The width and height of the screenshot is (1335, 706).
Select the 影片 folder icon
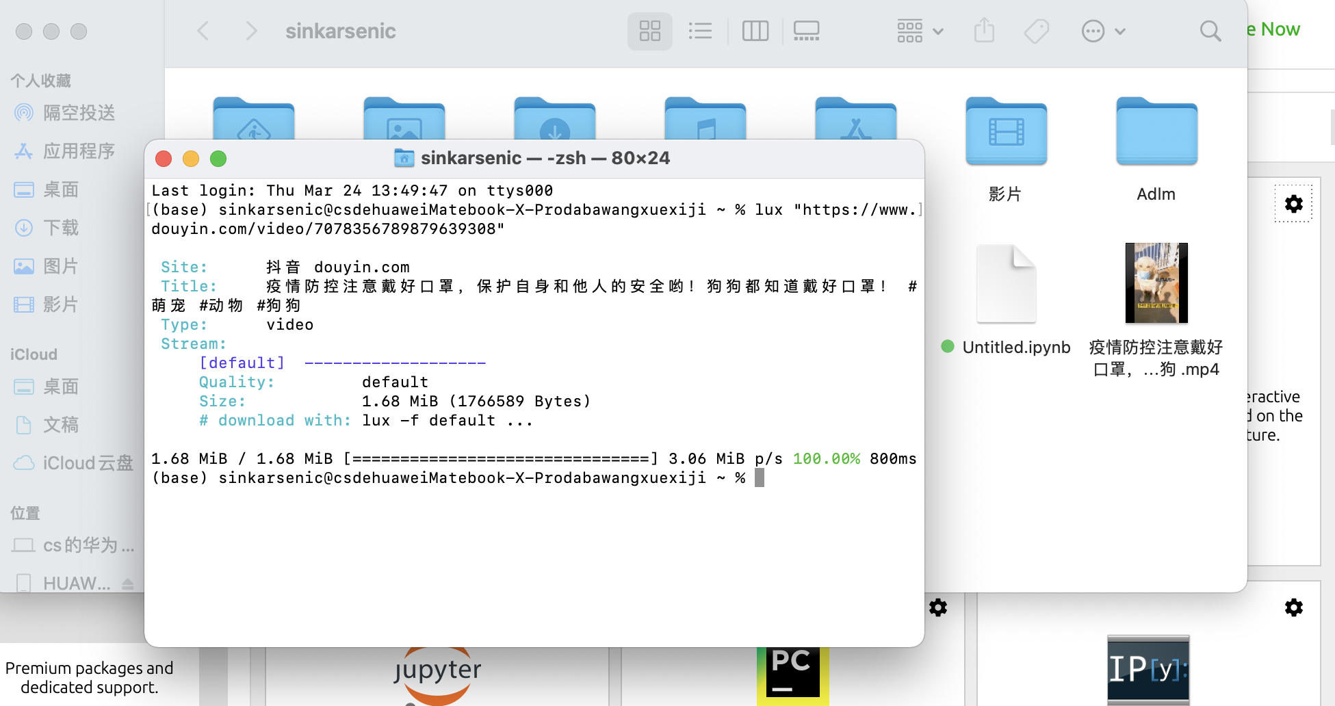pos(1006,131)
